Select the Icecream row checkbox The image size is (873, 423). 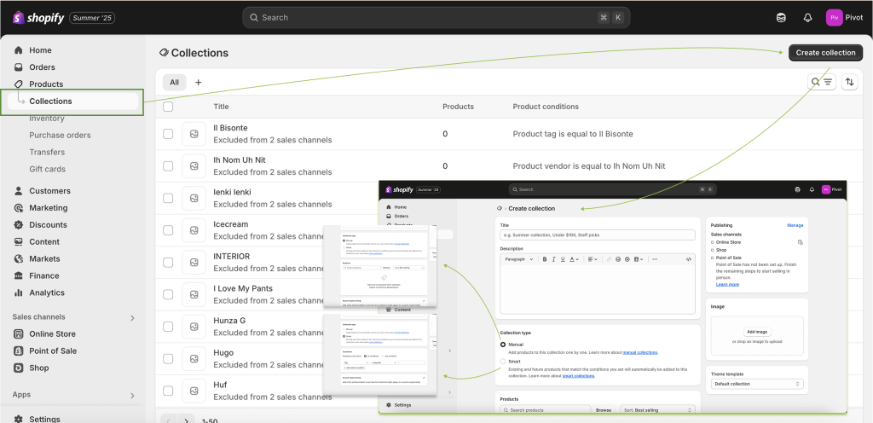coord(168,230)
